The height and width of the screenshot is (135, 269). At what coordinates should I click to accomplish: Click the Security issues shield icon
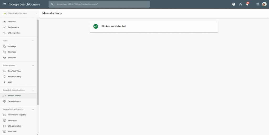pos(4,101)
